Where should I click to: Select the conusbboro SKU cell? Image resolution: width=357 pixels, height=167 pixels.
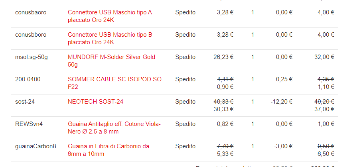coord(31,35)
